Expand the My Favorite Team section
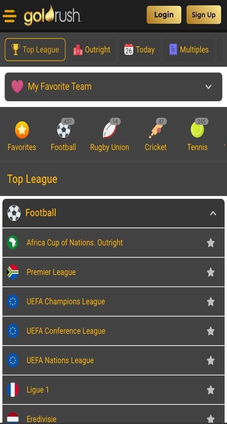227x424 pixels. tap(208, 87)
